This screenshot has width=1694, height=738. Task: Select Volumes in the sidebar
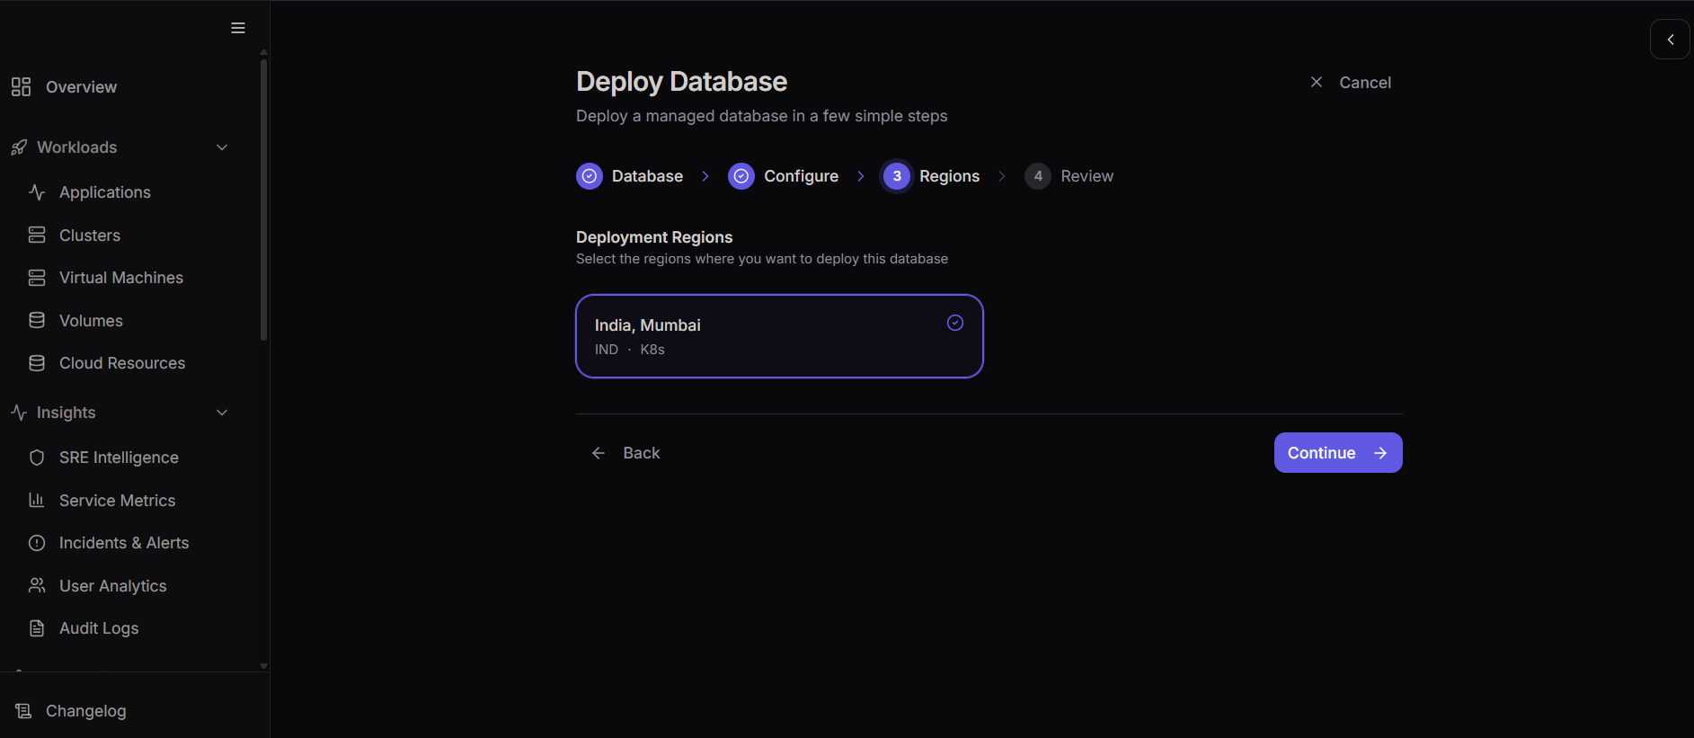tap(91, 321)
